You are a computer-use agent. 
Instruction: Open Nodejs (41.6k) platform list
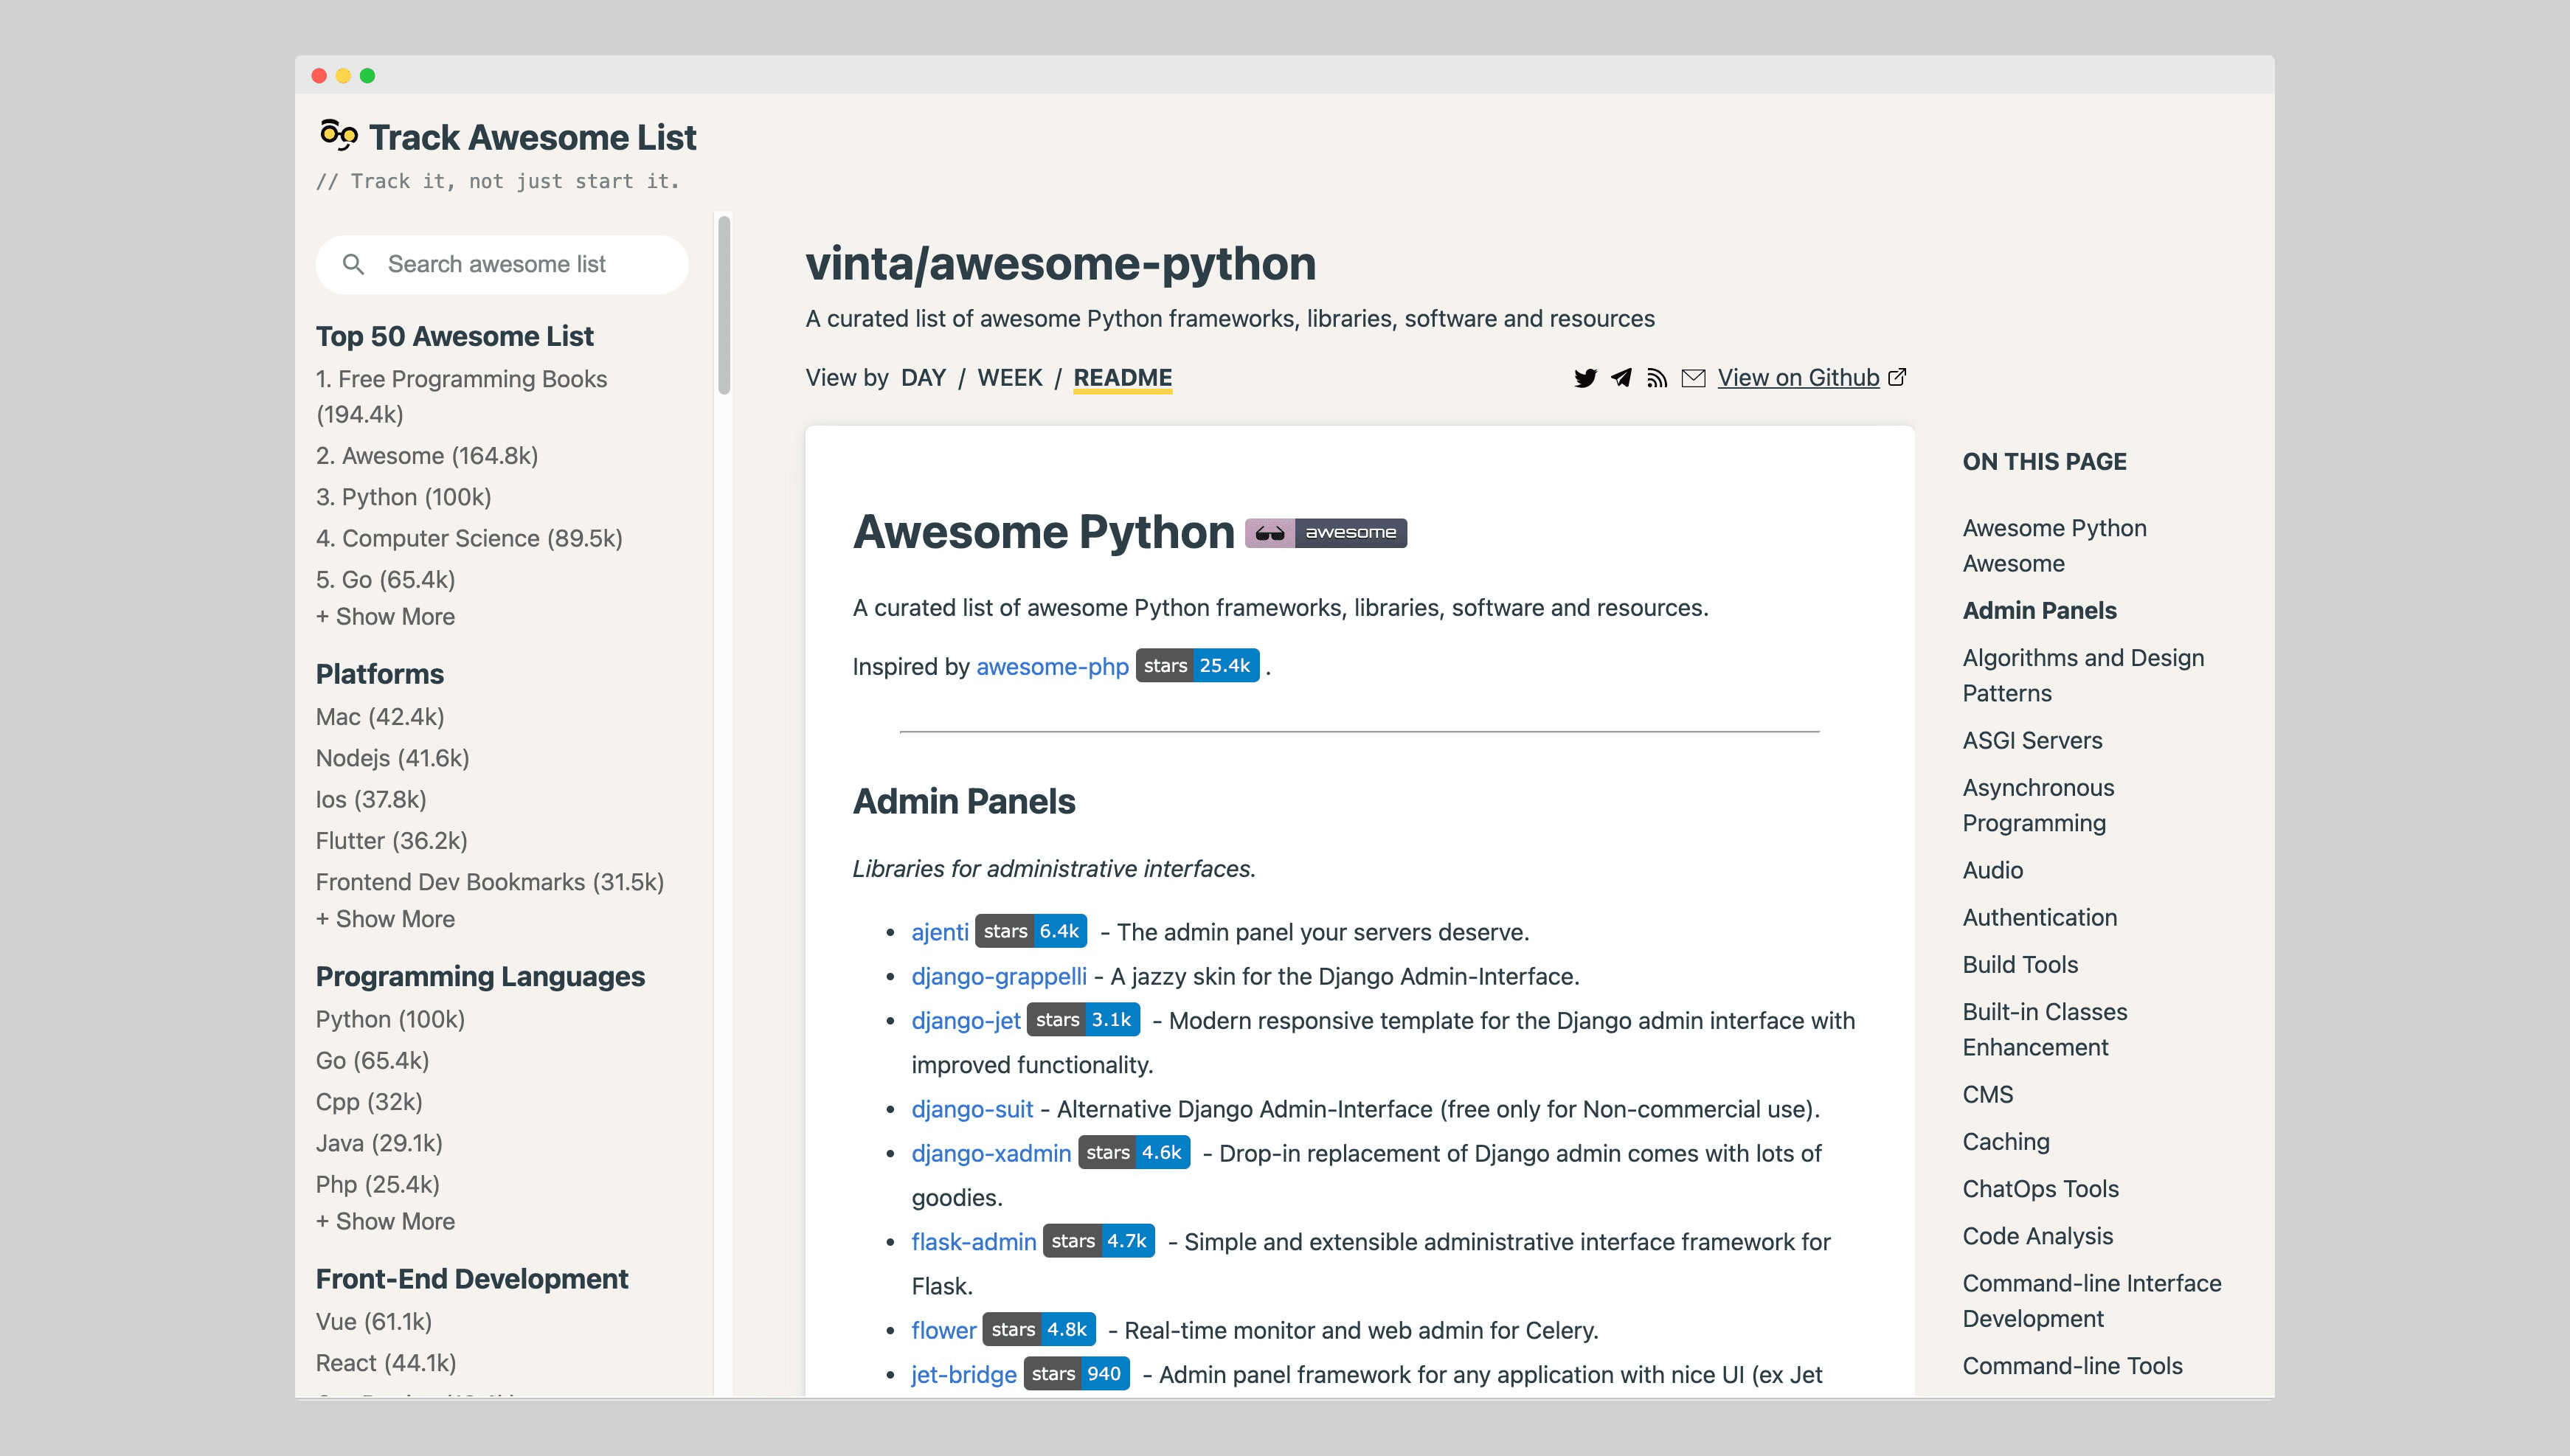393,758
